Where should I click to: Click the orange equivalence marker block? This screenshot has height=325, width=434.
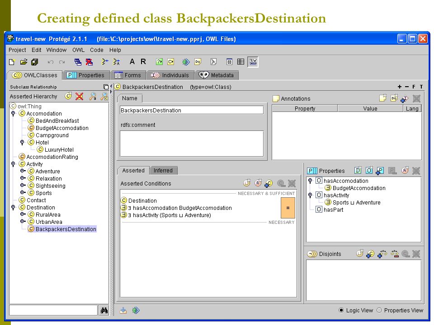[288, 208]
